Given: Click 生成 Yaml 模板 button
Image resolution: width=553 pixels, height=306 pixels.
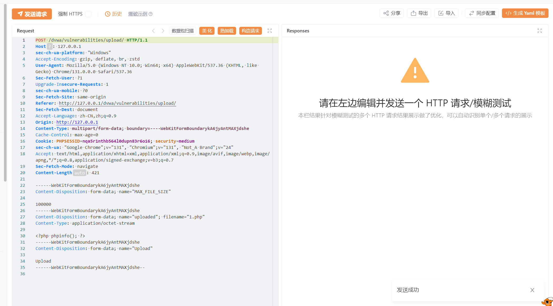Looking at the screenshot, I should [x=525, y=13].
